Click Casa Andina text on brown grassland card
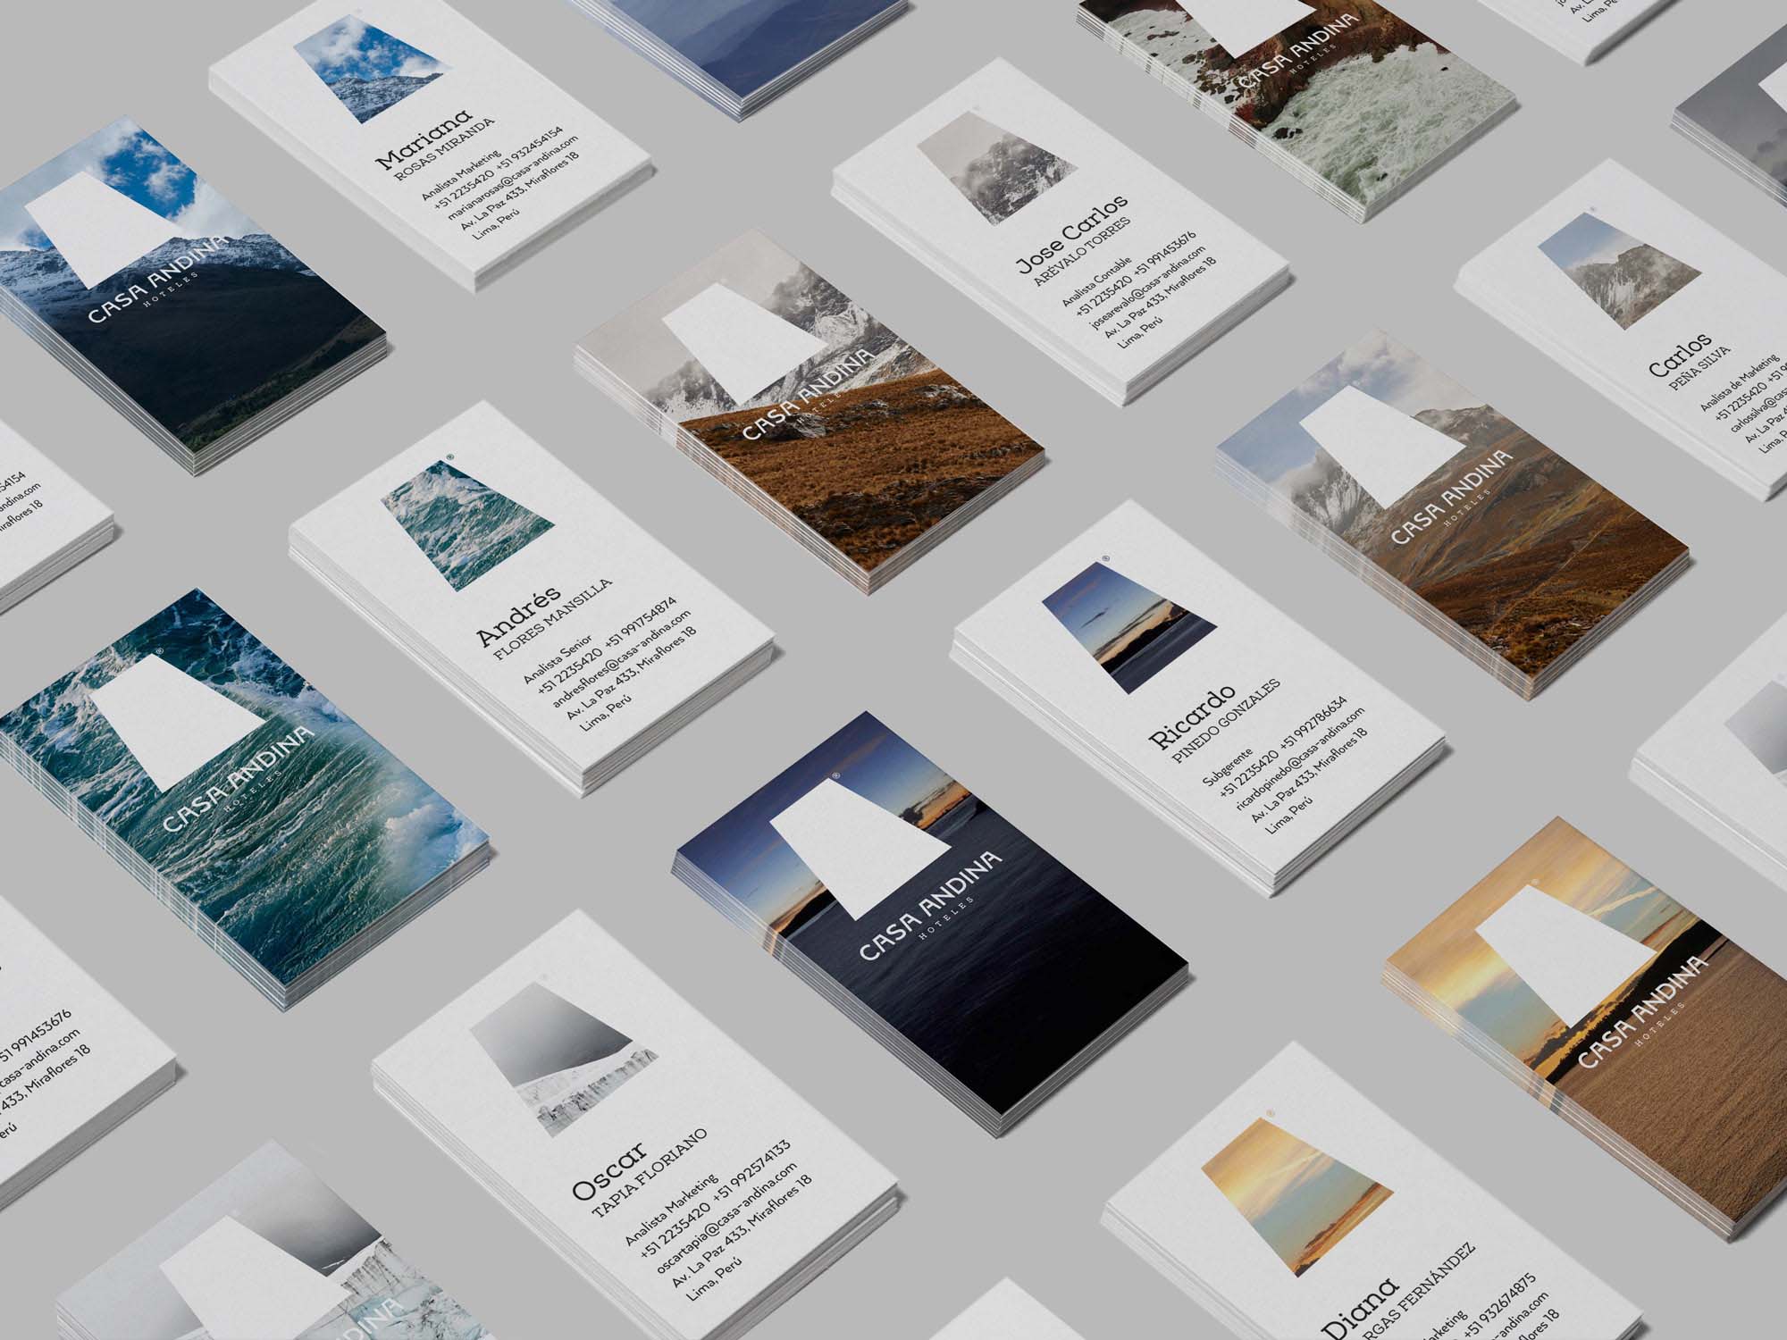The height and width of the screenshot is (1340, 1787). coord(808,394)
